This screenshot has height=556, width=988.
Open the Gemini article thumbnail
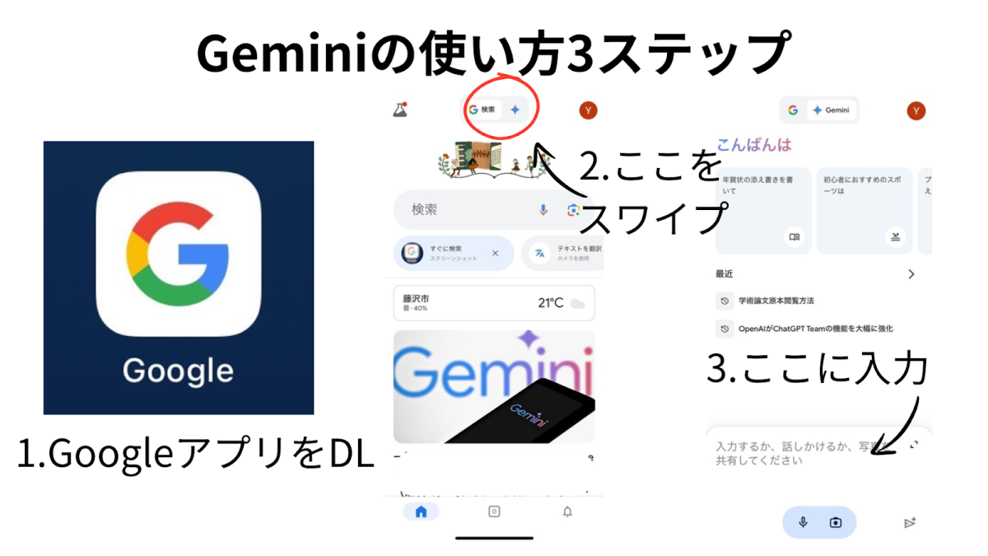coord(494,387)
